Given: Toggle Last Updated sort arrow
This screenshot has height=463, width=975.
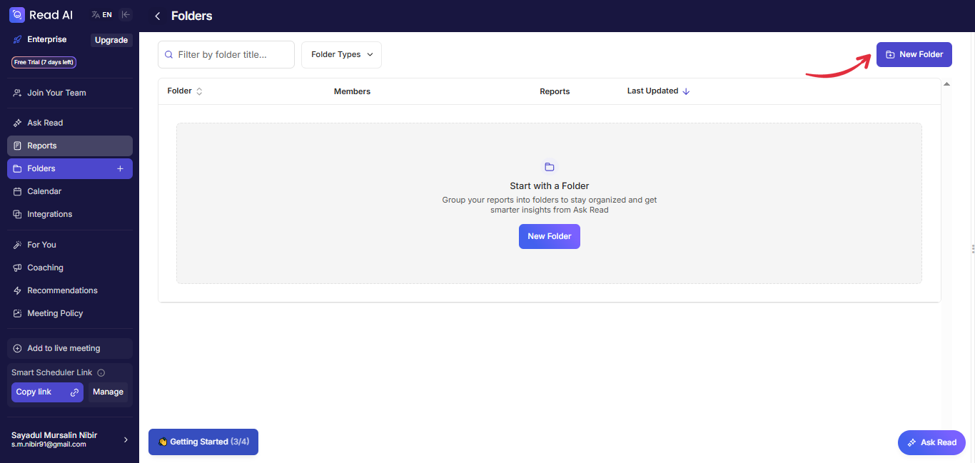Looking at the screenshot, I should (686, 91).
